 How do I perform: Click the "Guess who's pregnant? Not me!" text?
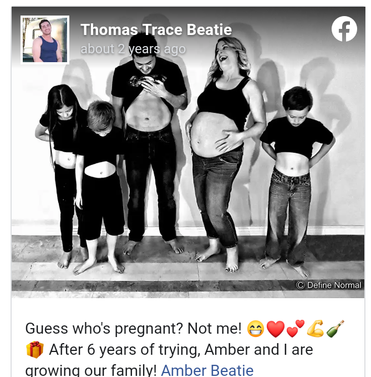pyautogui.click(x=133, y=329)
